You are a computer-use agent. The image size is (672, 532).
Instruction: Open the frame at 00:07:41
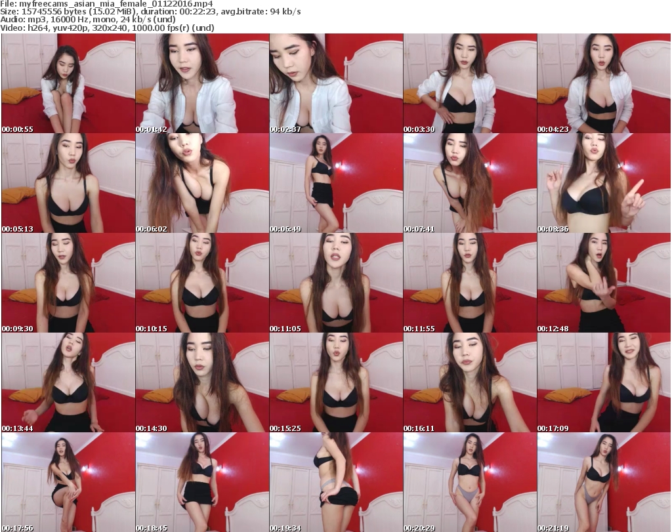(470, 183)
